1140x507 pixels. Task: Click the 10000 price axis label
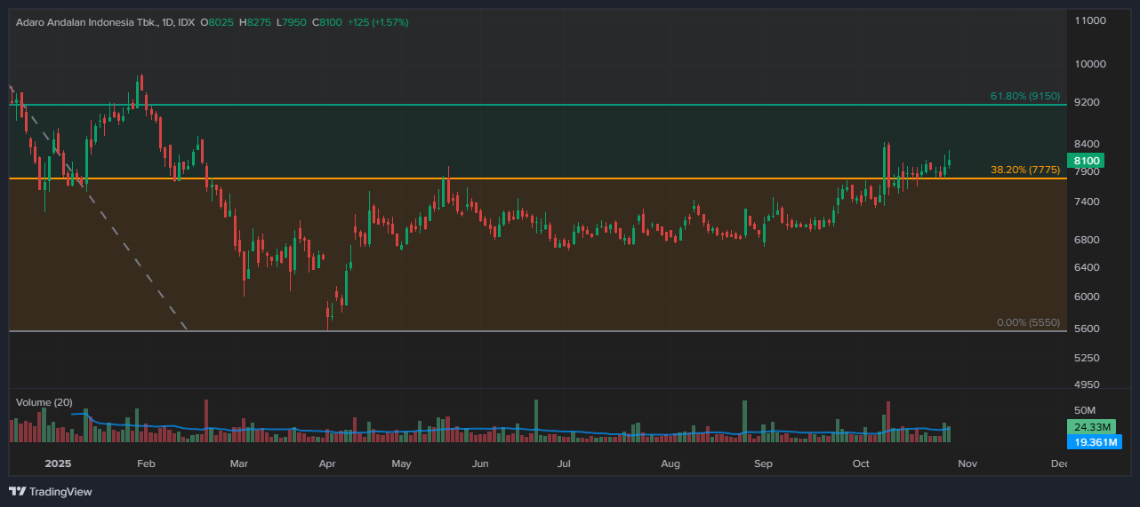pos(1090,64)
